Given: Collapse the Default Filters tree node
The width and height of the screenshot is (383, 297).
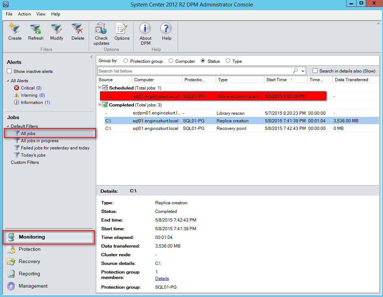Looking at the screenshot, I should pos(8,126).
